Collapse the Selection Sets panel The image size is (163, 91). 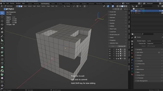[117, 43]
